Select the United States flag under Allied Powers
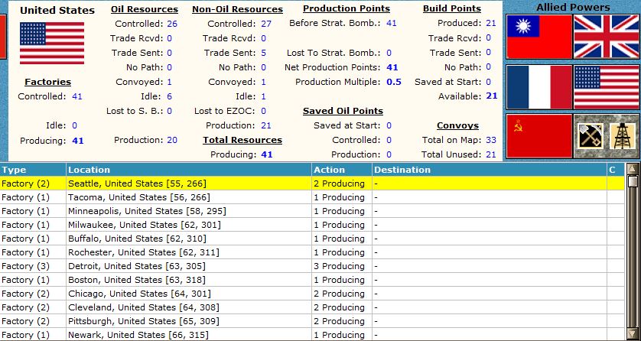This screenshot has width=641, height=341. 607,87
